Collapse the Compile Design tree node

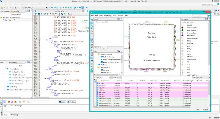tap(5, 69)
